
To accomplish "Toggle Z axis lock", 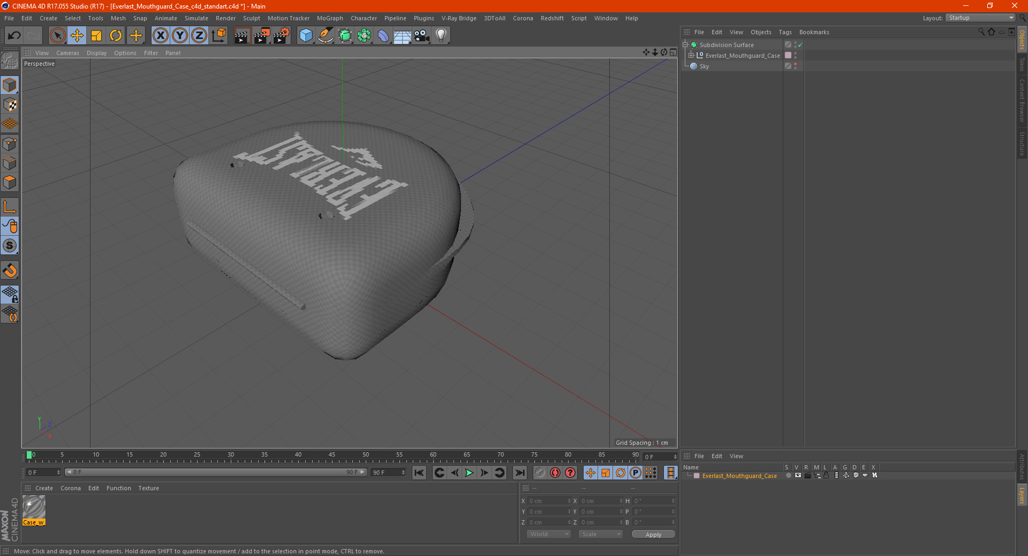I will tap(199, 36).
